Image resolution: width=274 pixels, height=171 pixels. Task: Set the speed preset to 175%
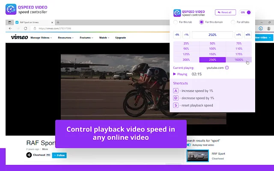click(239, 54)
